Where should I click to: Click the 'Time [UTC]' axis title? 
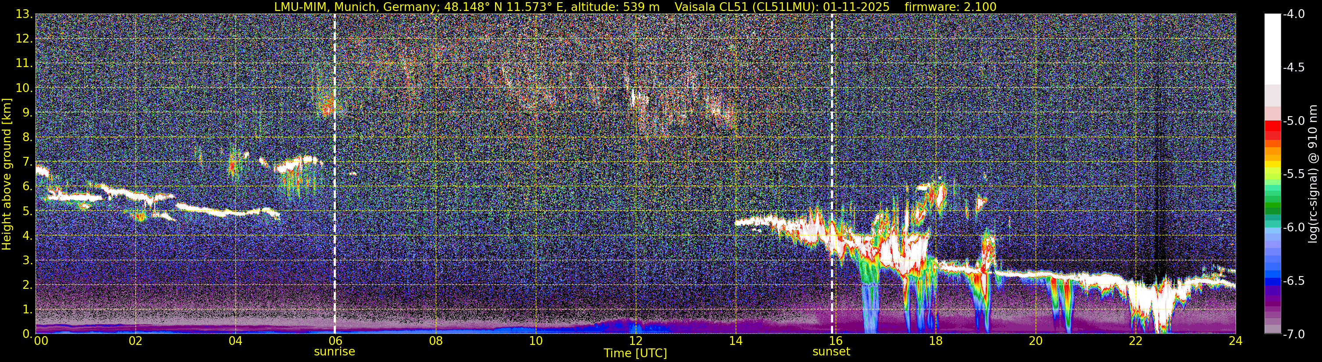click(x=635, y=353)
